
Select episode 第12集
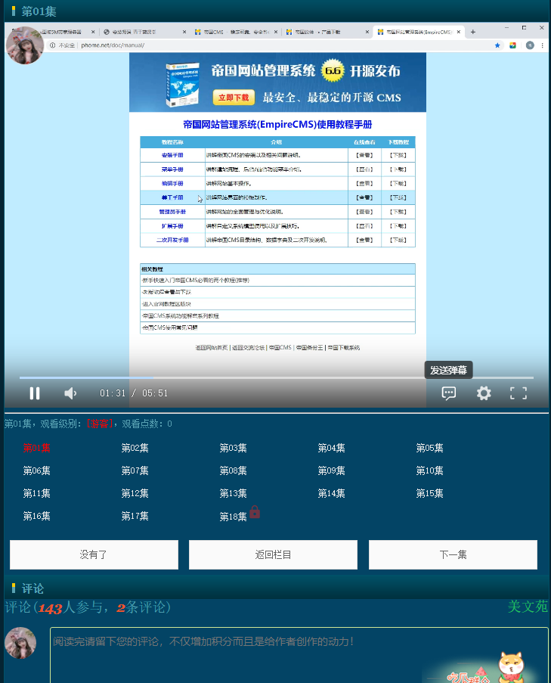click(x=135, y=493)
